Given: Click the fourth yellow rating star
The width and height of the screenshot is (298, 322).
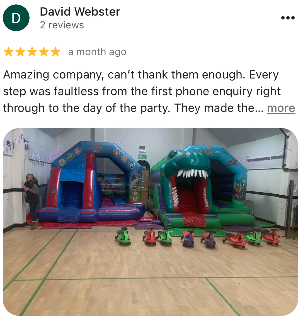Looking at the screenshot, I should [x=44, y=51].
